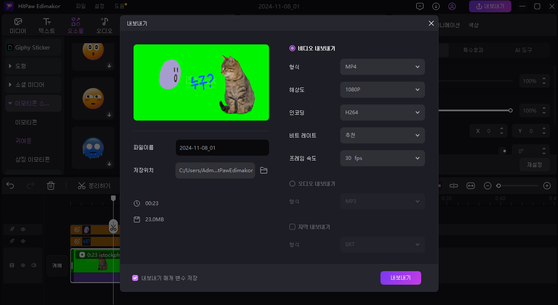Click the 커버 cover button
Screen dimensions: 558x305
coord(57,266)
